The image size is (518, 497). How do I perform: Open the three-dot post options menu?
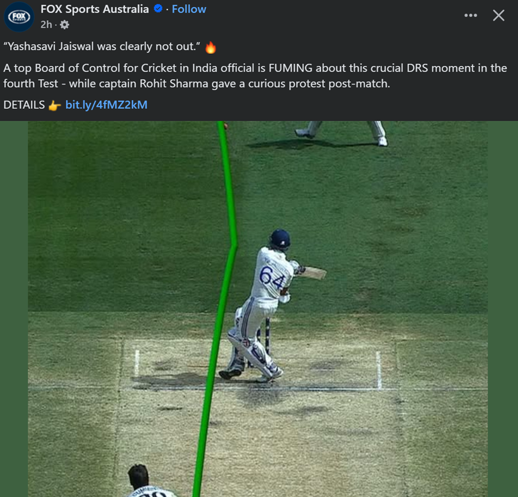point(471,15)
